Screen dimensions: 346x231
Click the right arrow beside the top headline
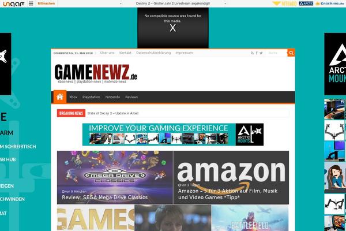click(225, 4)
